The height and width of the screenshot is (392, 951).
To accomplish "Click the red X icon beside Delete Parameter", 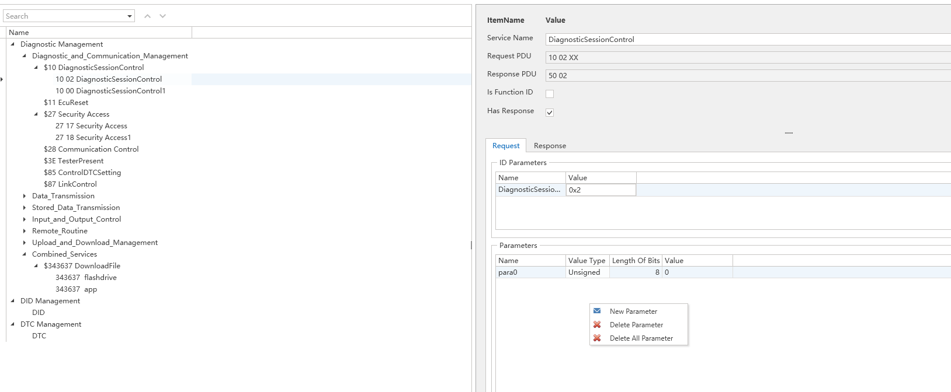I will 597,324.
